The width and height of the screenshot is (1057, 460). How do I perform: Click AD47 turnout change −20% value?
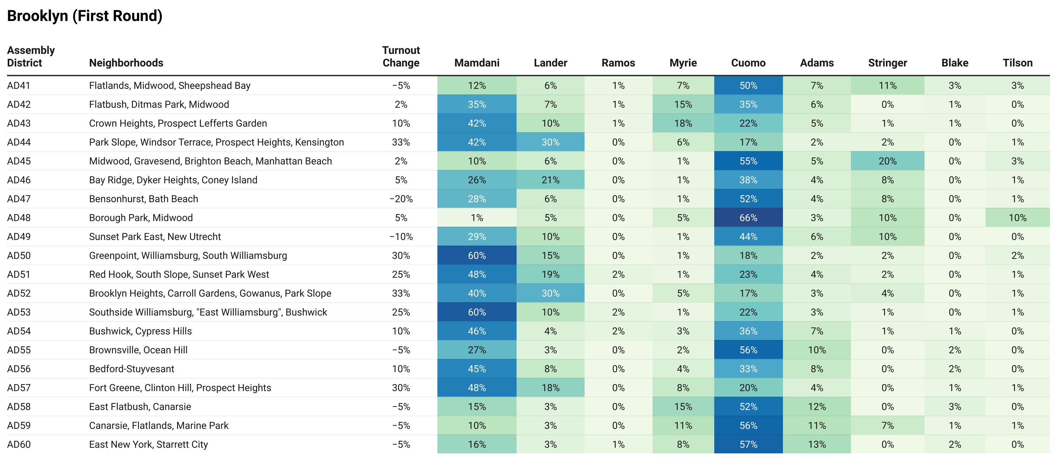click(401, 199)
